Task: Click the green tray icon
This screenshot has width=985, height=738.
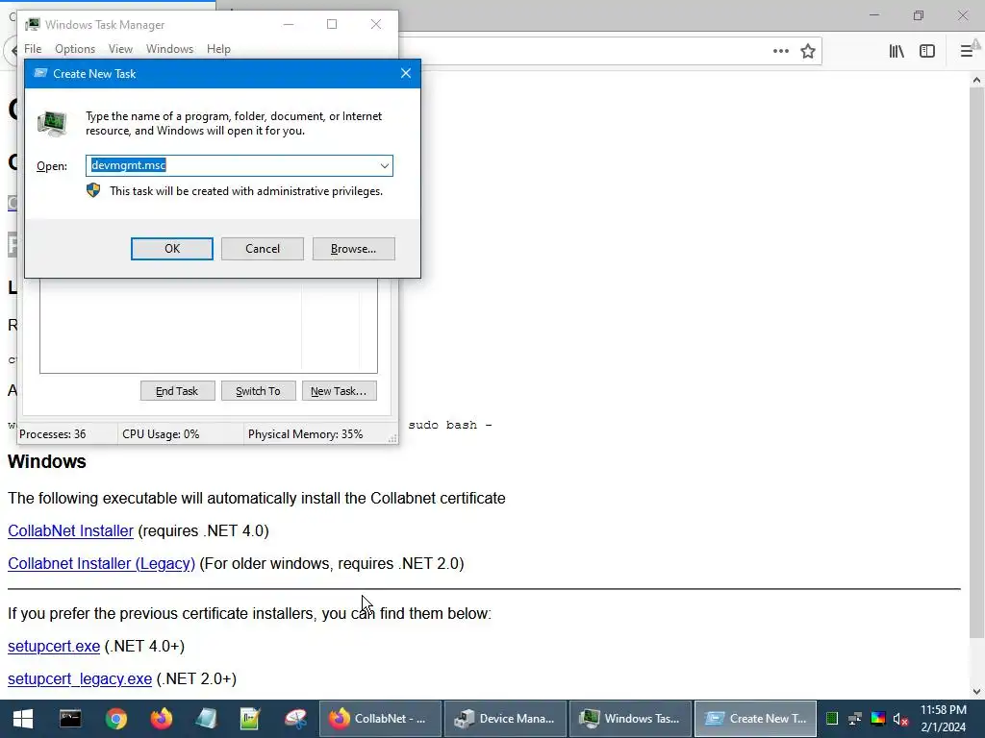Action: click(x=832, y=719)
